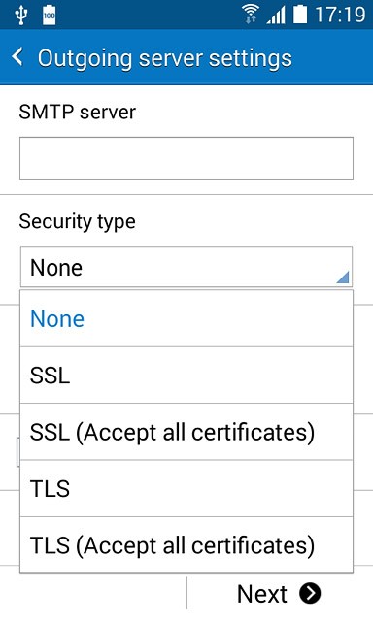
Task: Tap the Security type label
Action: [x=78, y=221]
